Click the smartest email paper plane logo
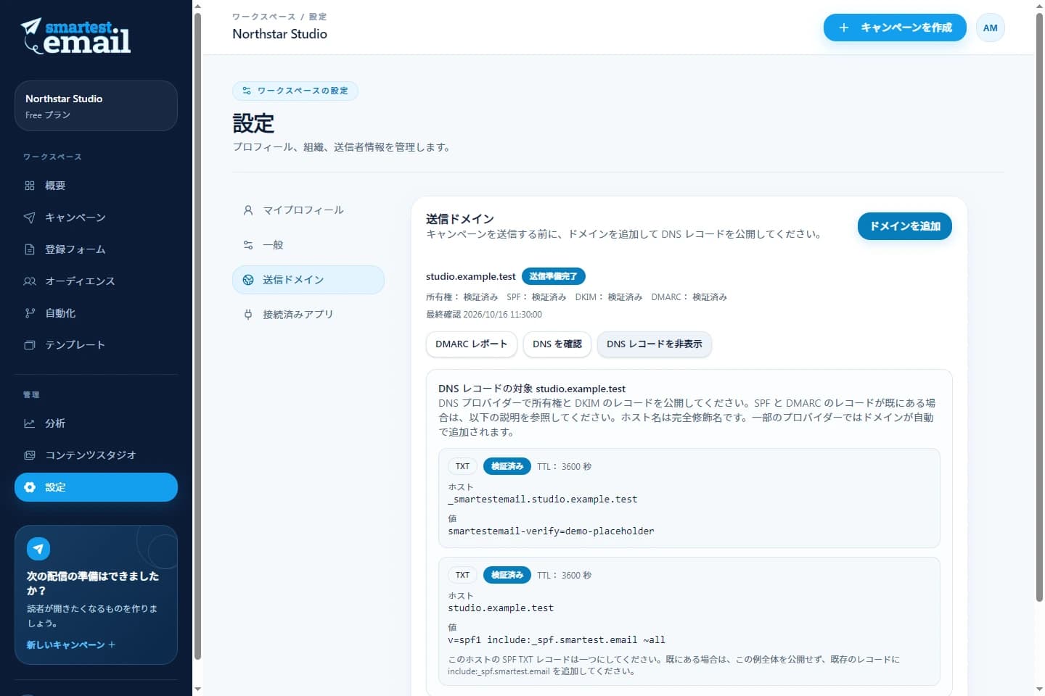Screen dimensions: 1045x696 click(x=75, y=36)
